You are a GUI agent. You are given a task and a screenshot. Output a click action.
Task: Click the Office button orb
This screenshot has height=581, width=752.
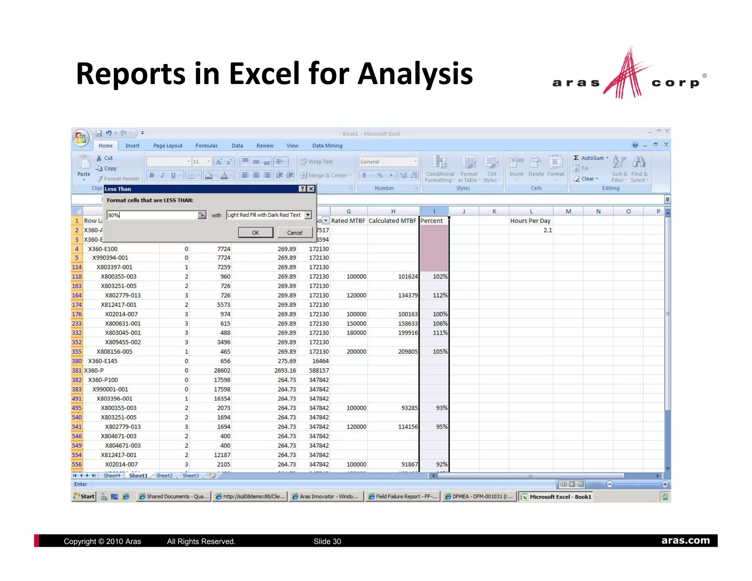point(81,137)
